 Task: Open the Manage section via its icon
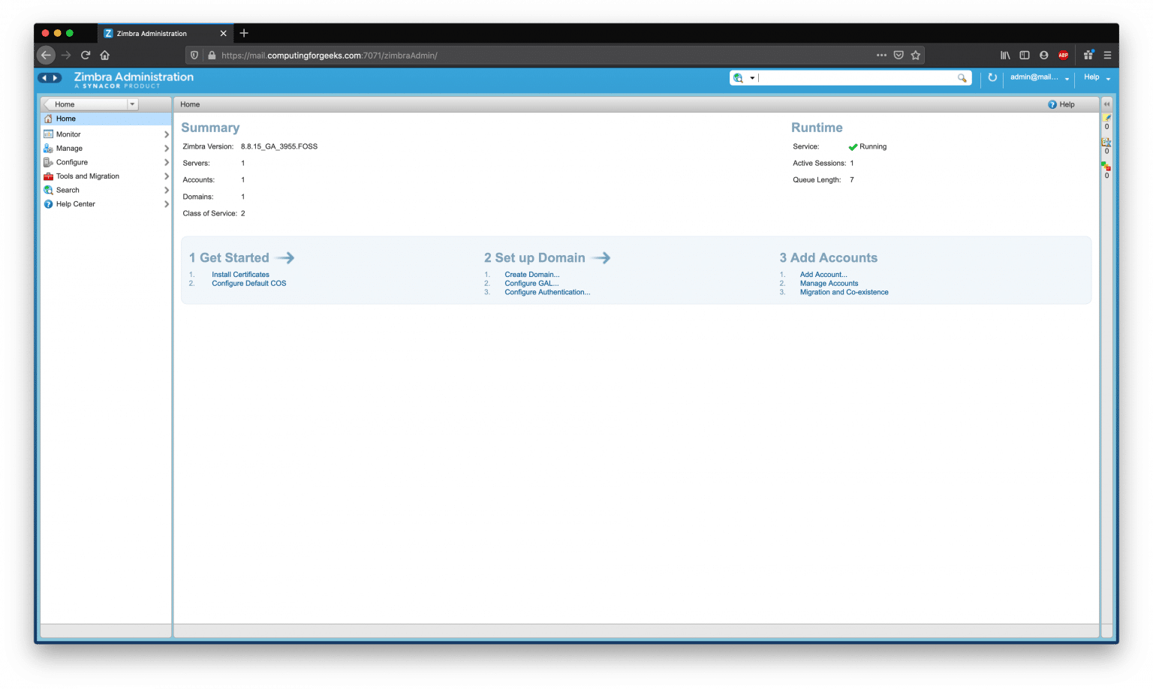tap(50, 148)
